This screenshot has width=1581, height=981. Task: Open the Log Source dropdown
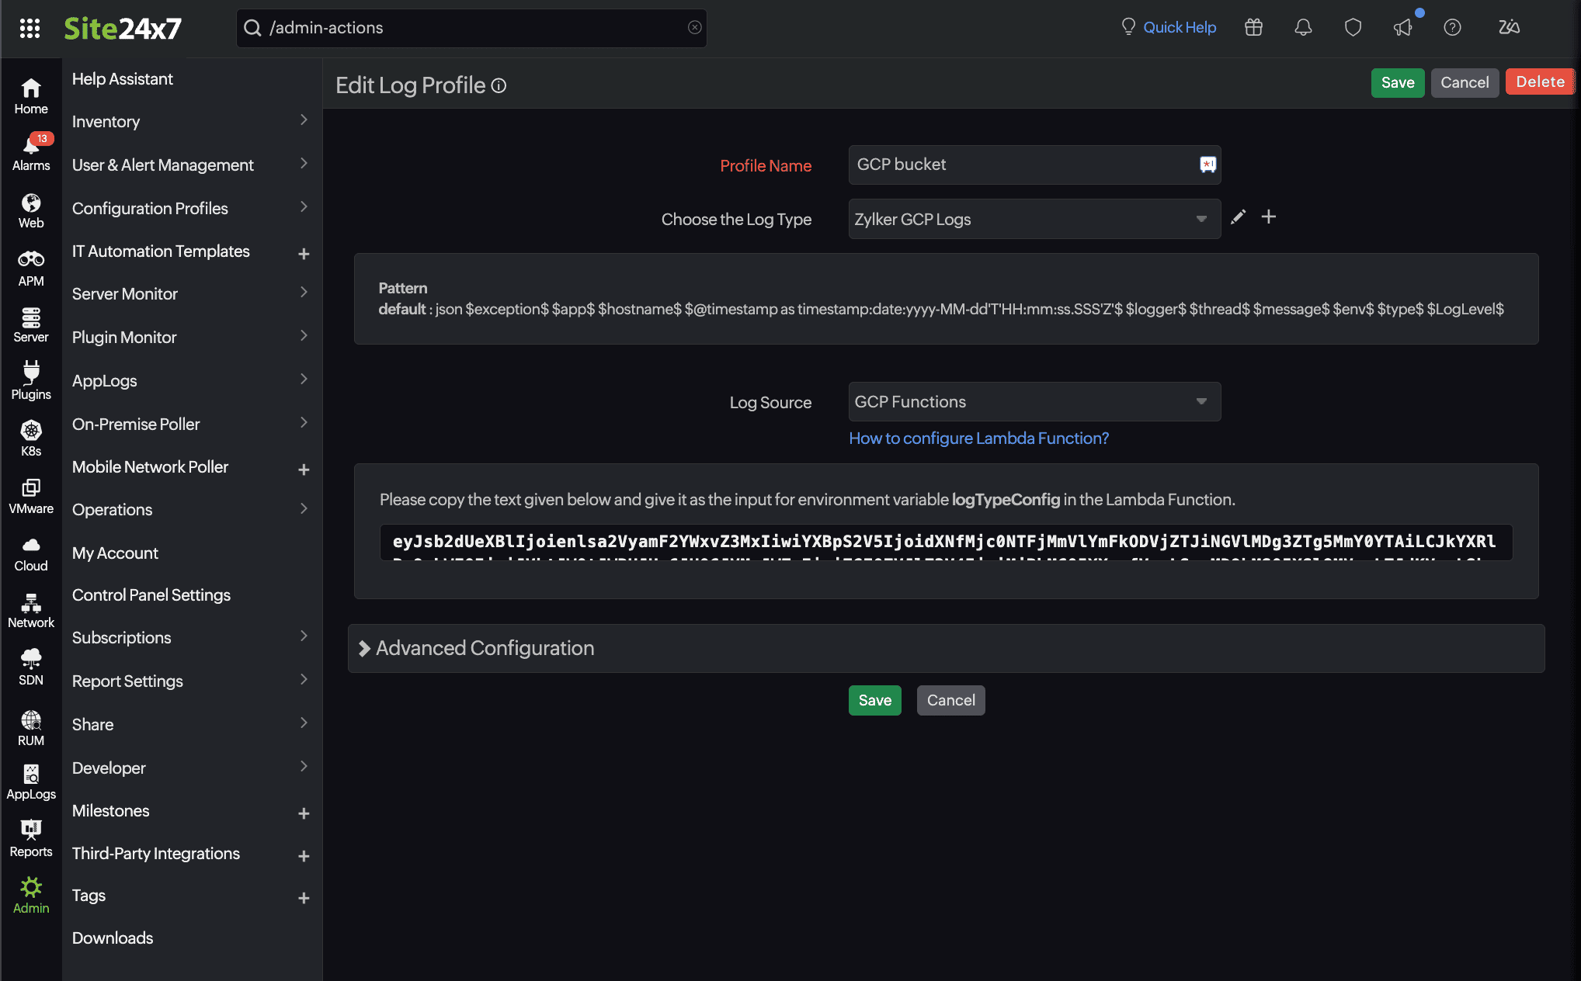click(x=1034, y=402)
